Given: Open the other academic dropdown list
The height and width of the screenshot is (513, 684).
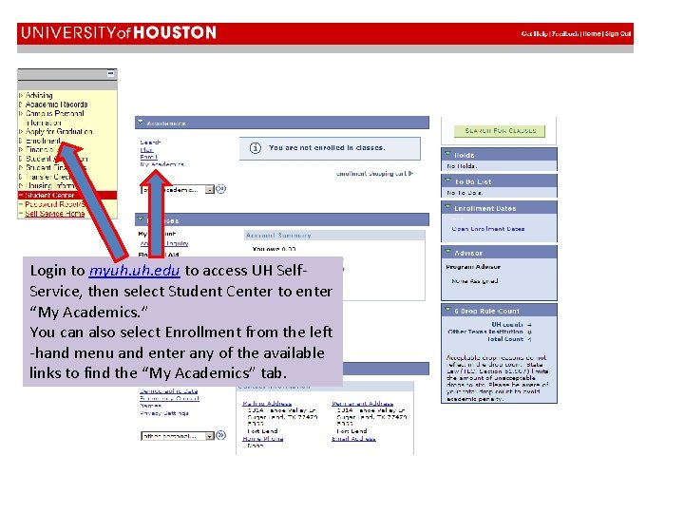Looking at the screenshot, I should (210, 189).
